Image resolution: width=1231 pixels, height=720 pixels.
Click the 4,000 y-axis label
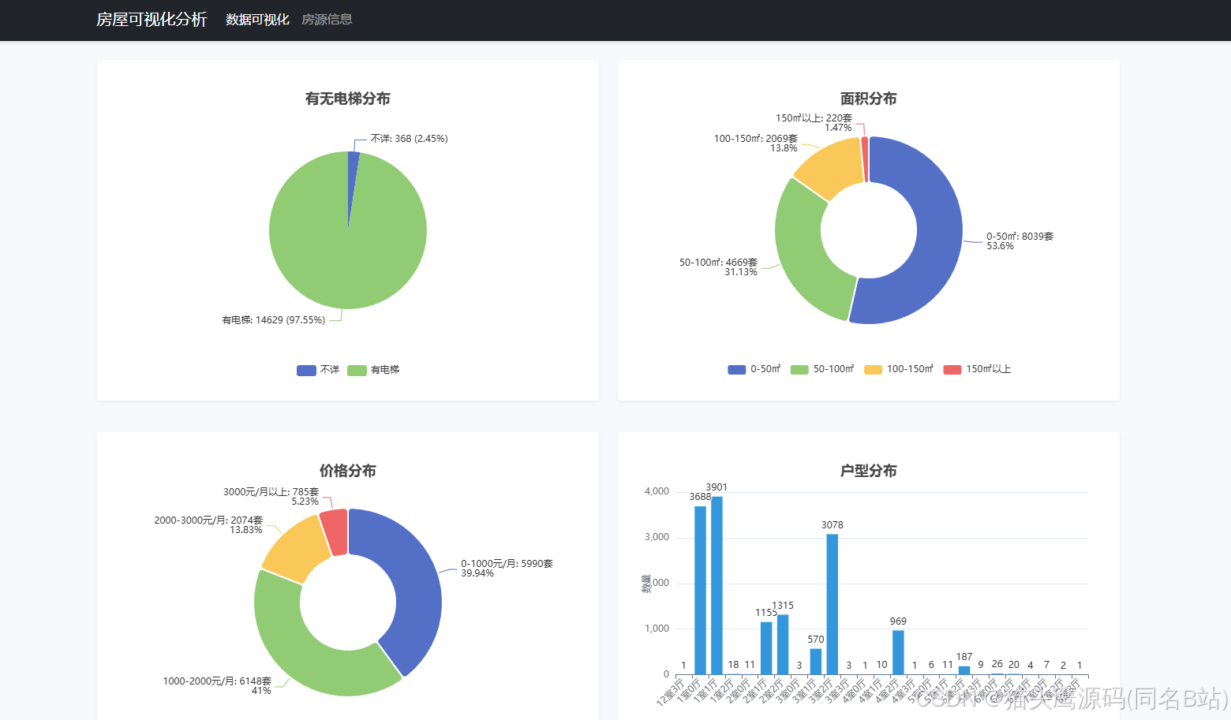657,491
